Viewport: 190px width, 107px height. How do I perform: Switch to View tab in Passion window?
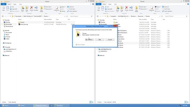coord(20,4)
